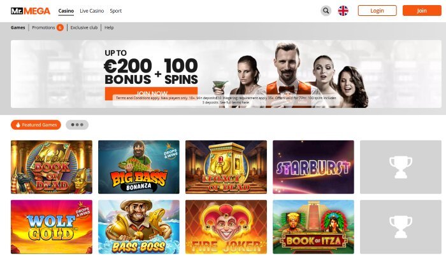Switch to the Live Casino tab
The image size is (446, 256).
point(92,11)
